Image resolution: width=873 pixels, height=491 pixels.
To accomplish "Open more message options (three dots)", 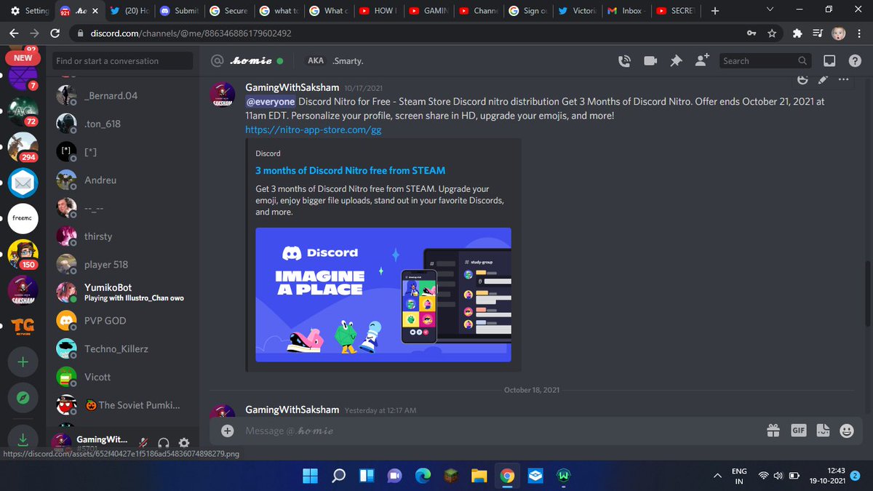I will [843, 79].
